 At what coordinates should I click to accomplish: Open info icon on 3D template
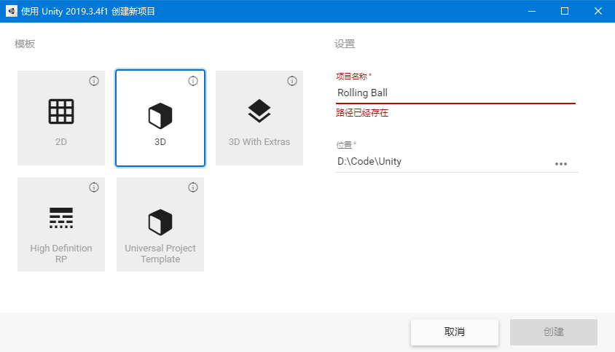pos(193,81)
